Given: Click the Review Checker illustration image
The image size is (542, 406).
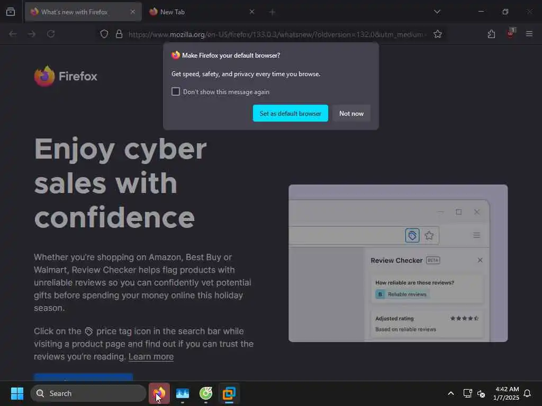Looking at the screenshot, I should 398,263.
